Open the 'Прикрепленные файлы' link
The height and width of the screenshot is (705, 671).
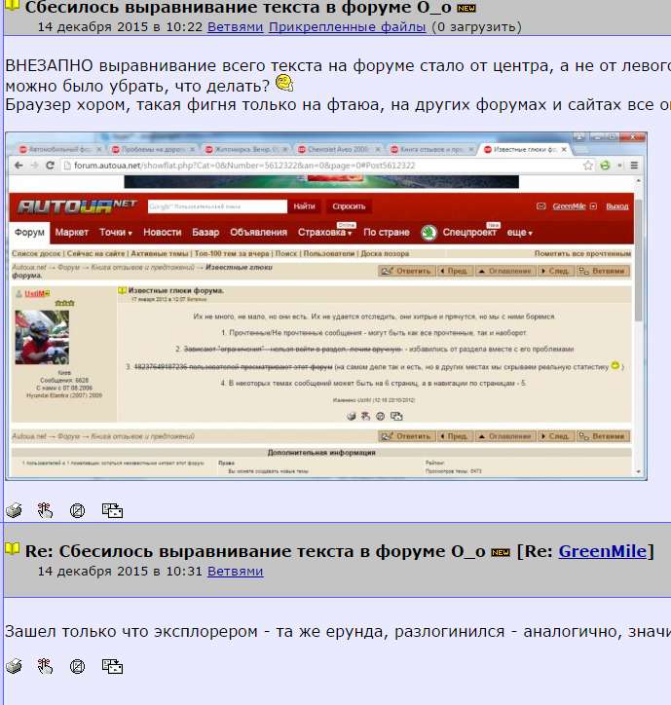click(347, 26)
